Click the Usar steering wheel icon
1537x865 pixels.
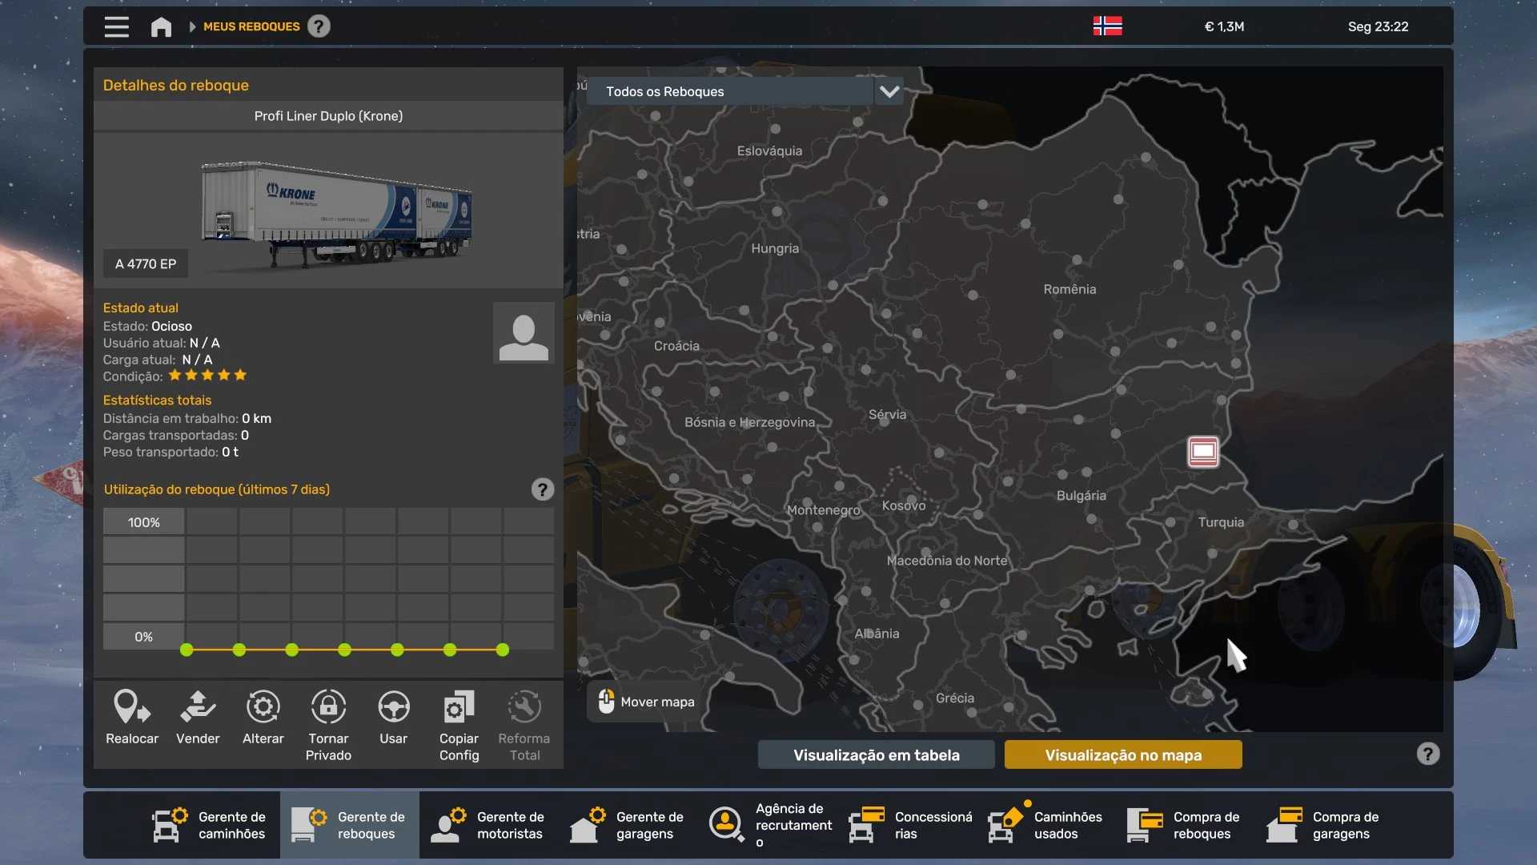(393, 708)
